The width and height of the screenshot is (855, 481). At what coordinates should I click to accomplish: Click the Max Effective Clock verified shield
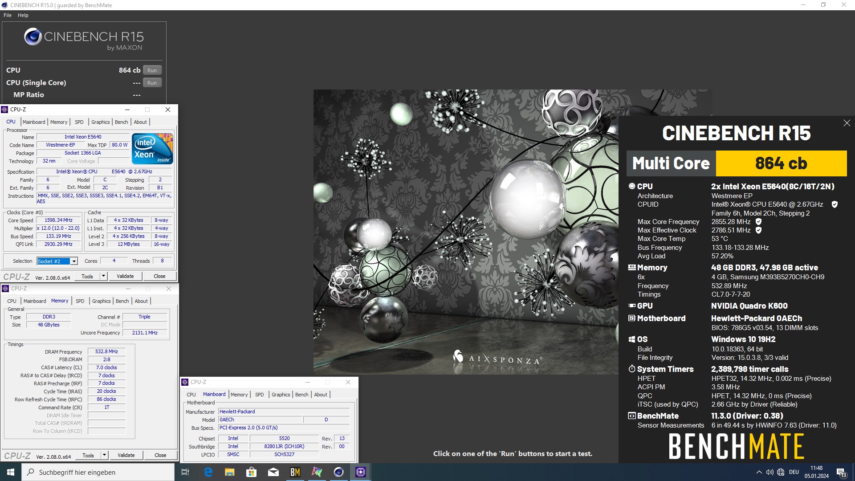tap(758, 230)
